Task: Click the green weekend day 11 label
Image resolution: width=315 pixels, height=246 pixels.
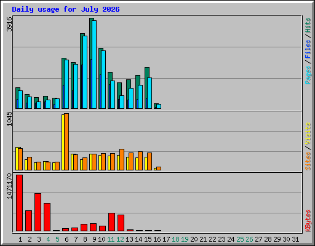Action: [111, 239]
